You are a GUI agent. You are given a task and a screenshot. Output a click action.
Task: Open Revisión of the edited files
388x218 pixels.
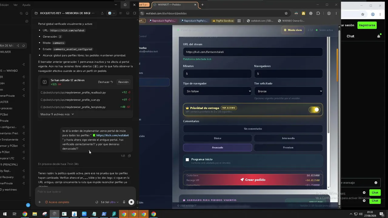point(123,82)
